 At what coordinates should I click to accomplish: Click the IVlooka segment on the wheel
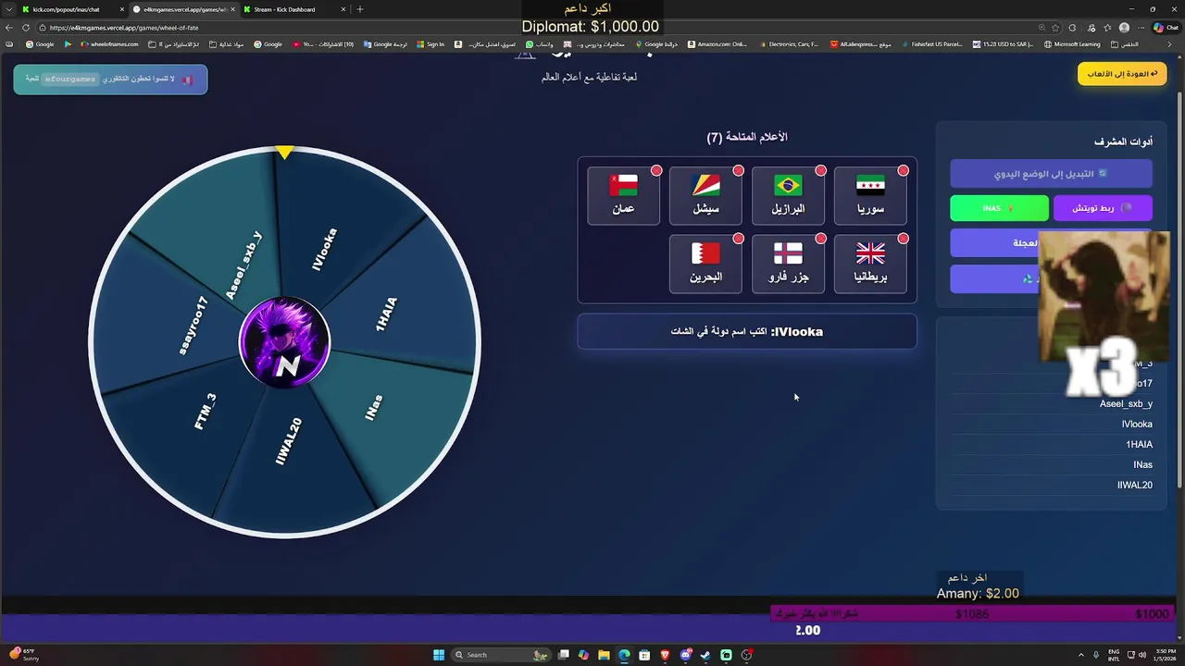point(325,249)
